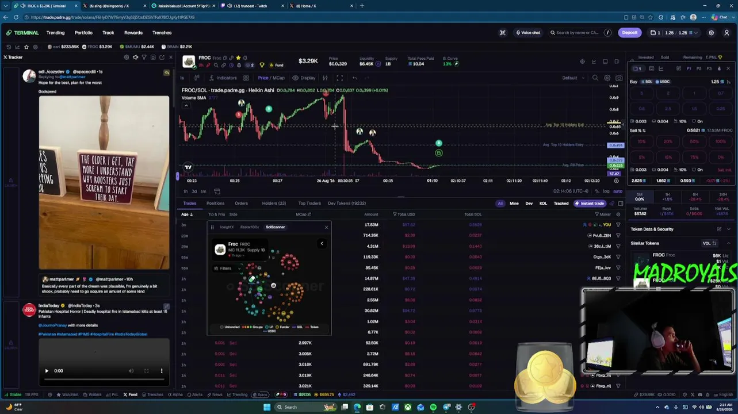
Task: Select SolScanner tab in popup
Action: coord(275,227)
